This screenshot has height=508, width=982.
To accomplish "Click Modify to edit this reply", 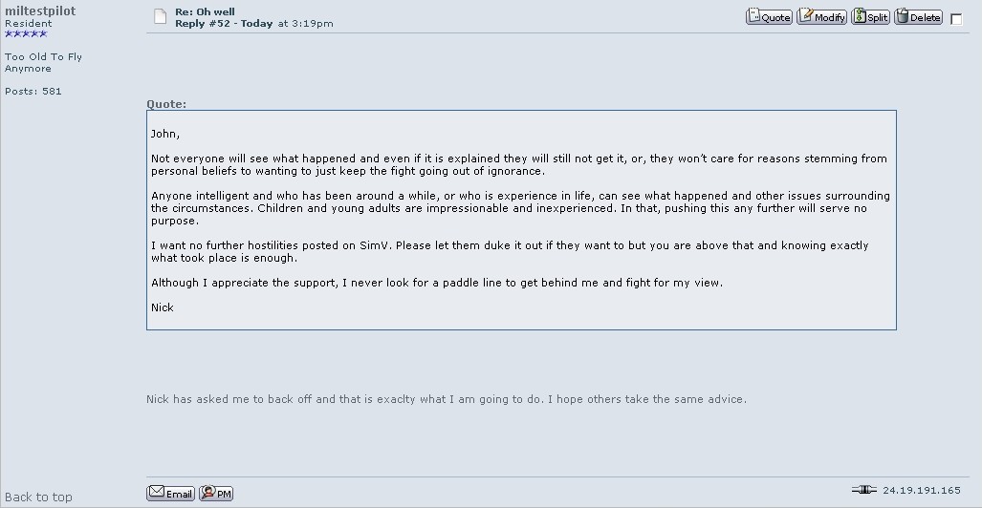I will pyautogui.click(x=821, y=16).
